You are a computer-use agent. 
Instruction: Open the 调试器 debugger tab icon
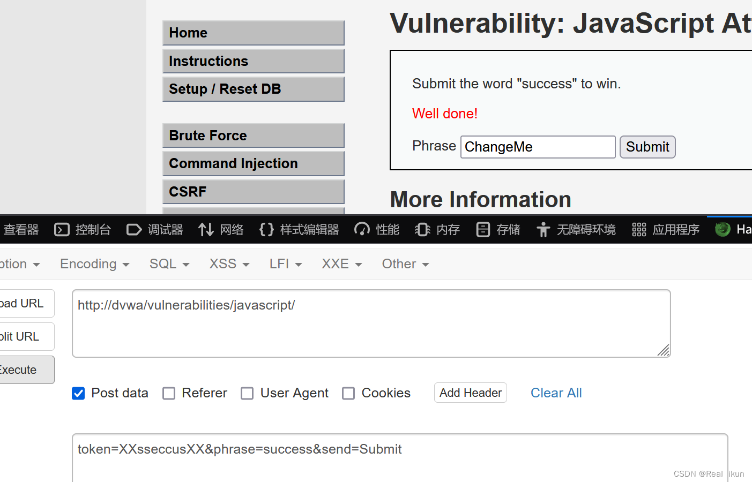click(x=134, y=230)
